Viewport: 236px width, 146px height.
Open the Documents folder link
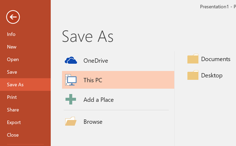(216, 59)
